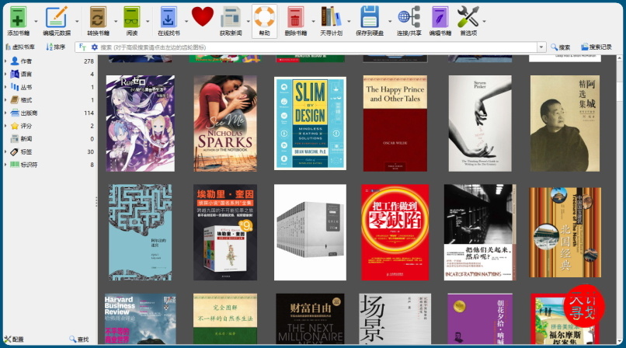Open the search history dropdown arrow

pyautogui.click(x=541, y=47)
